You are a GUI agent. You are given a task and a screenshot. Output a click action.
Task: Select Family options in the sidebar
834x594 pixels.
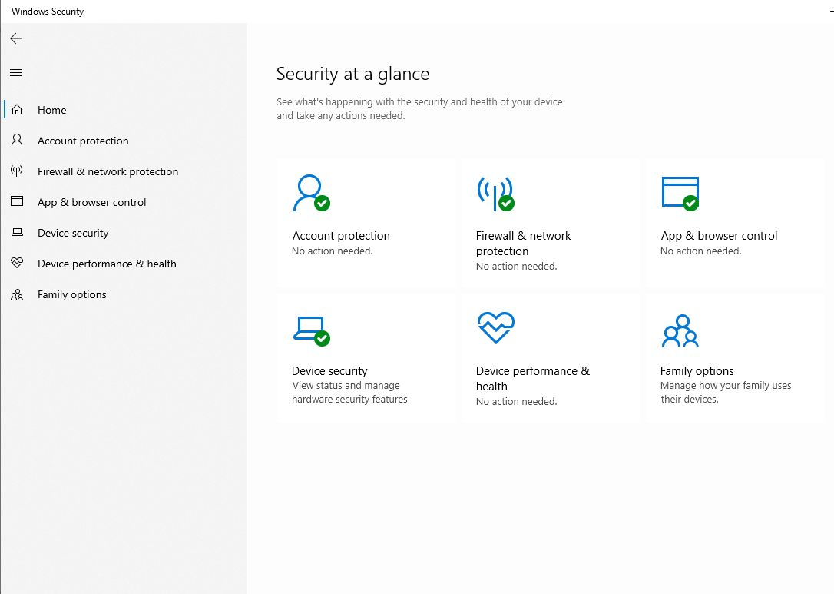tap(72, 295)
